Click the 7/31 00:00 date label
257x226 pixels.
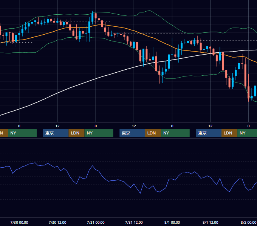click(x=96, y=222)
